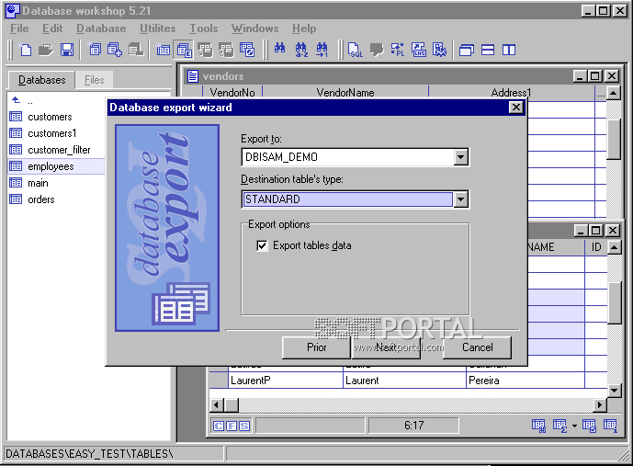The height and width of the screenshot is (466, 633).
Task: Click the Next button in wizard
Action: [386, 347]
